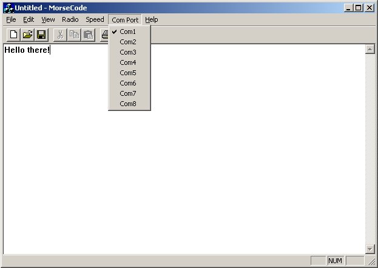Choose Com3 from the Com Port menu
Image resolution: width=378 pixels, height=268 pixels.
129,52
